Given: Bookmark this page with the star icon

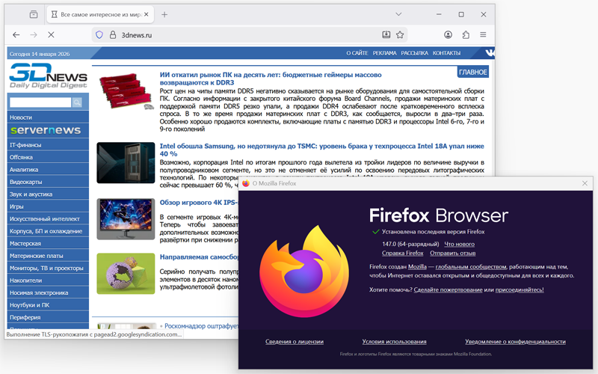Looking at the screenshot, I should pyautogui.click(x=400, y=34).
